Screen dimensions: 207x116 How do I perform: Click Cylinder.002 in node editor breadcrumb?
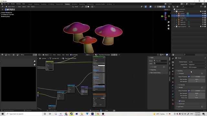pos(55,58)
